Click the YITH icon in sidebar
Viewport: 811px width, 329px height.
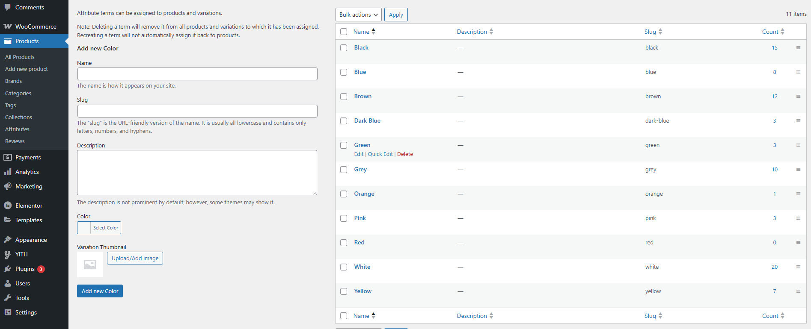point(8,254)
